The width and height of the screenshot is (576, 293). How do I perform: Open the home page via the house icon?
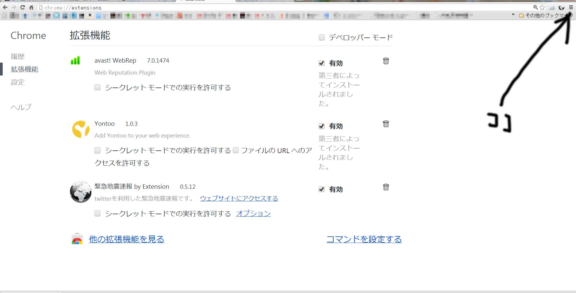[x=31, y=7]
